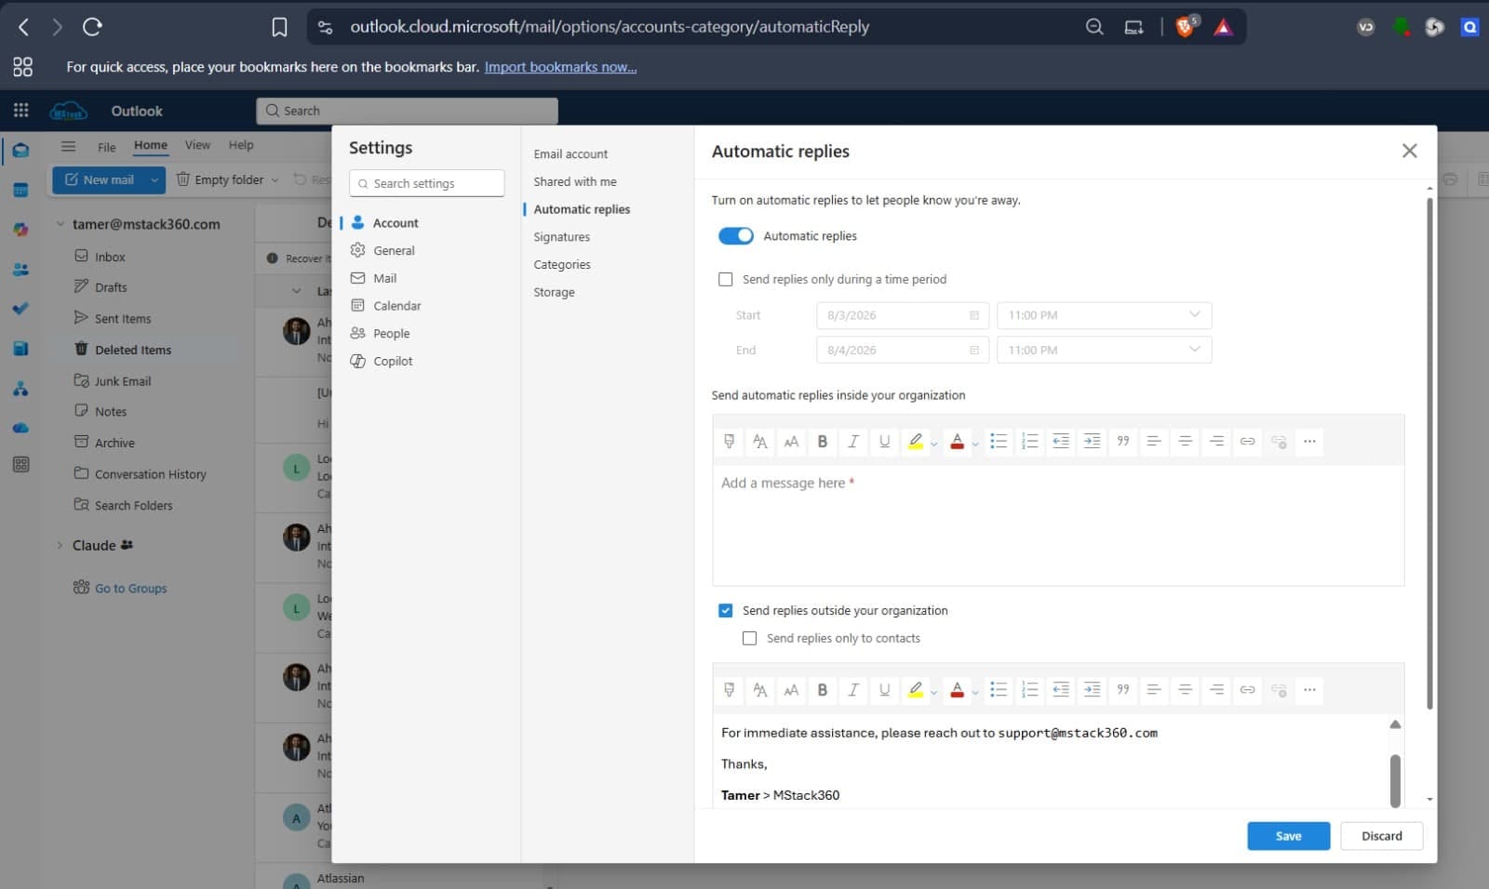Click Align center in the inside-organization editor
Viewport: 1489px width, 889px height.
point(1185,442)
